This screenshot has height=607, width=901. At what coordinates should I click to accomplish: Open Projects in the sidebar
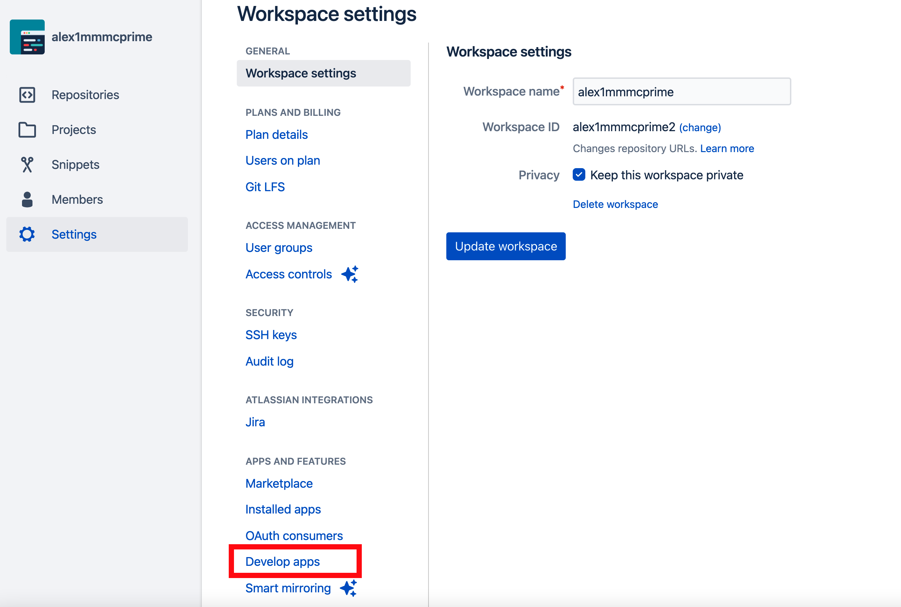click(97, 130)
